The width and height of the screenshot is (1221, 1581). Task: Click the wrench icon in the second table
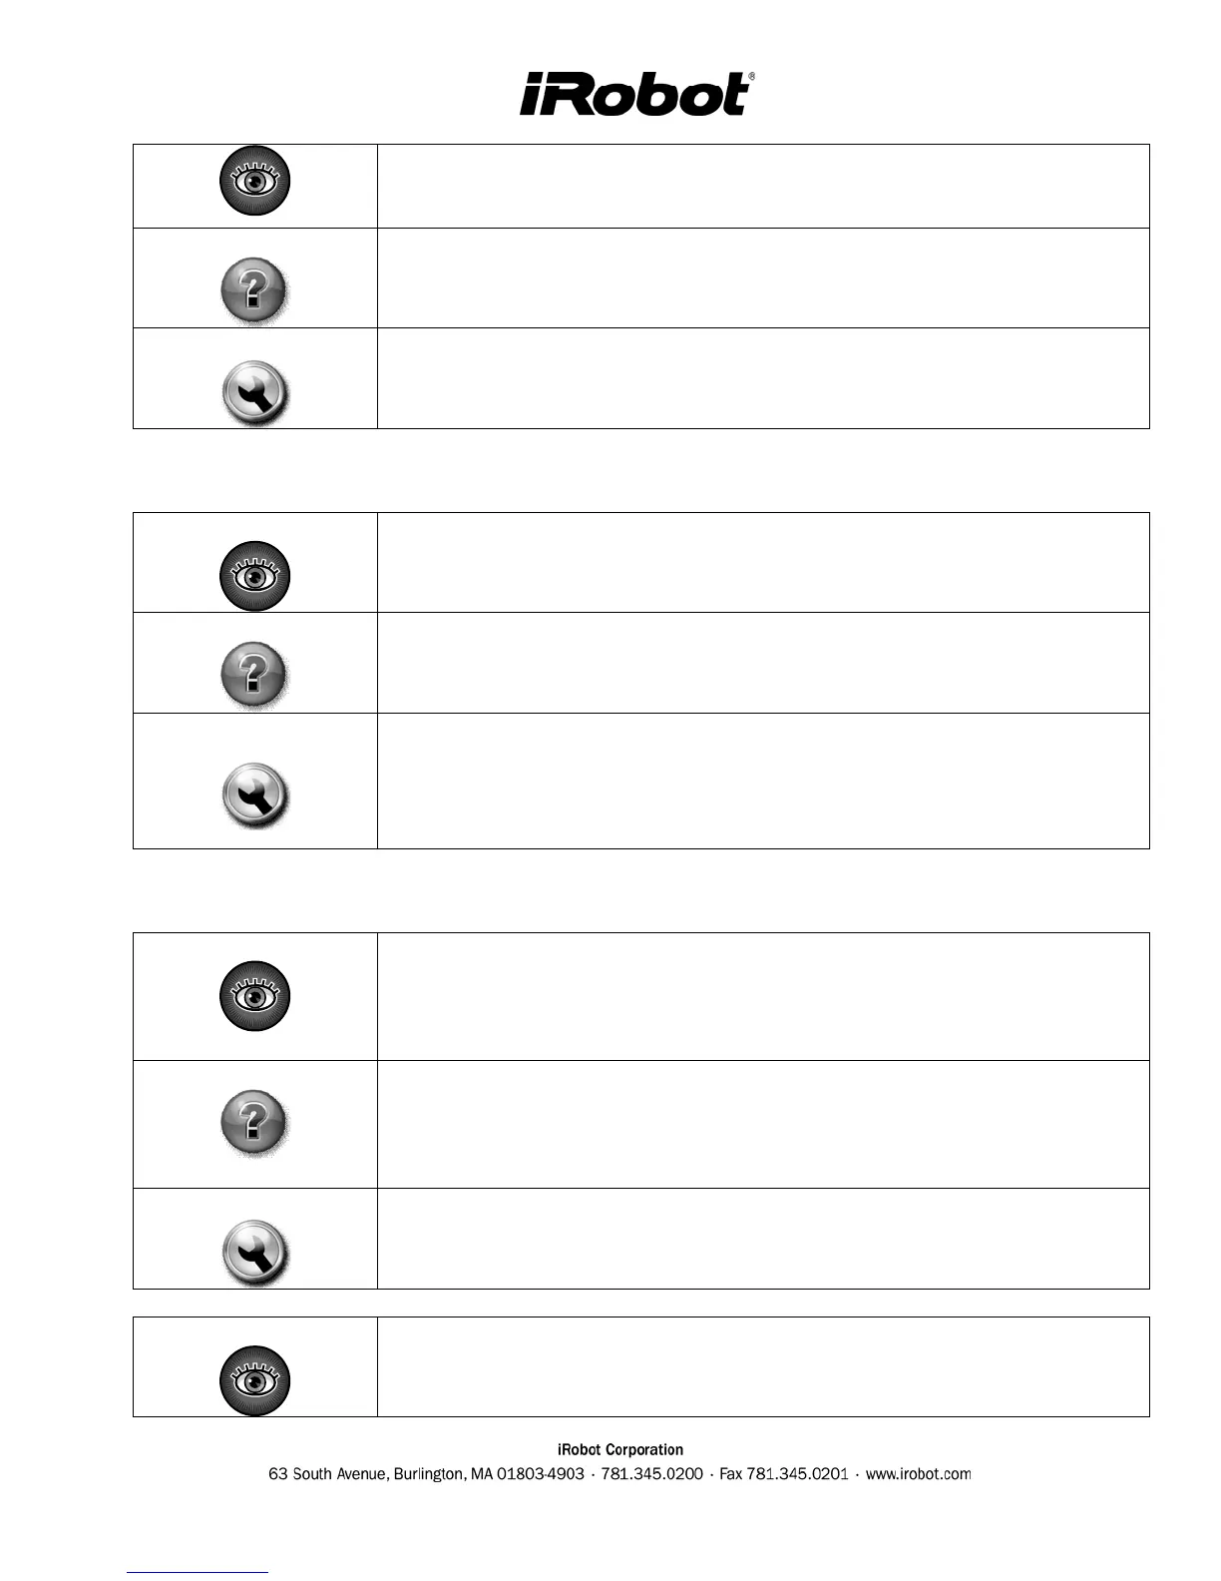pos(254,795)
